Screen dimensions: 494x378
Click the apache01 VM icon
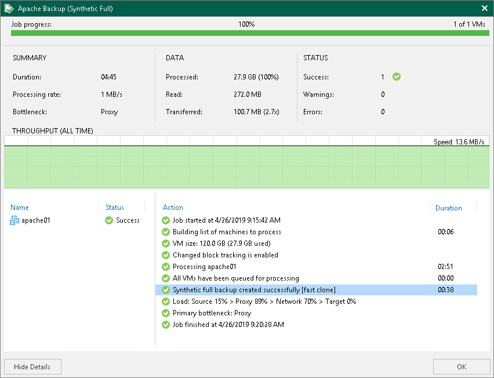pyautogui.click(x=15, y=220)
